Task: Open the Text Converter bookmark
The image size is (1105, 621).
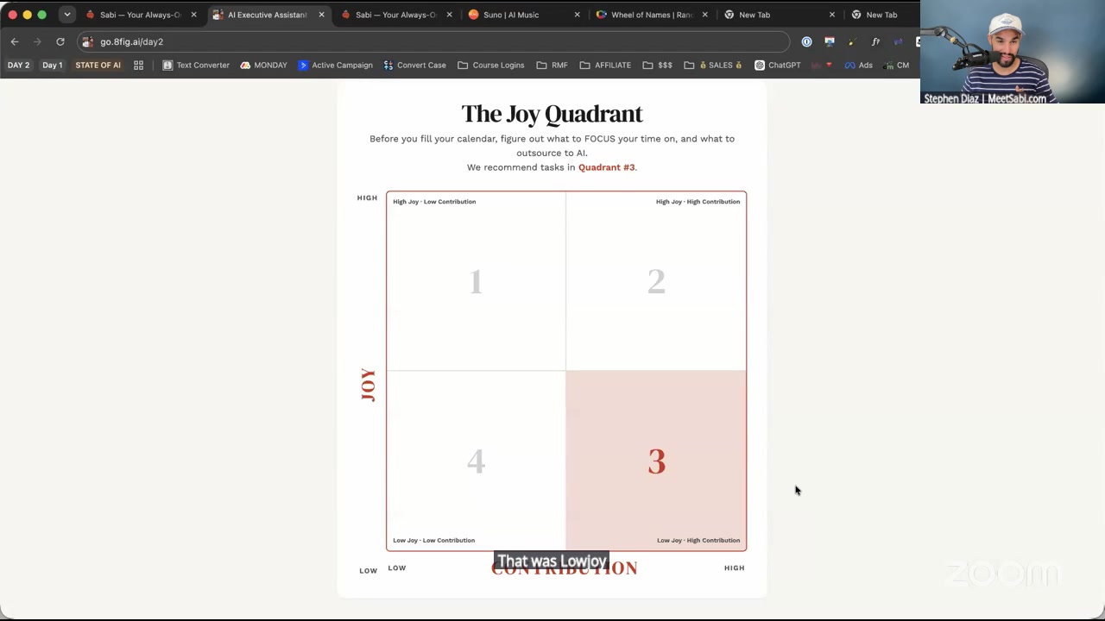Action: [x=196, y=65]
